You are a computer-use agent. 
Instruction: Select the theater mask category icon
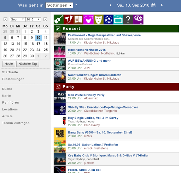(x=99, y=19)
